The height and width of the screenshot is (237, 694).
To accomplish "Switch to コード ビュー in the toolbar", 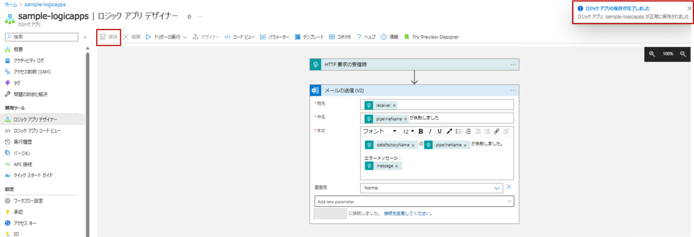I will point(239,37).
